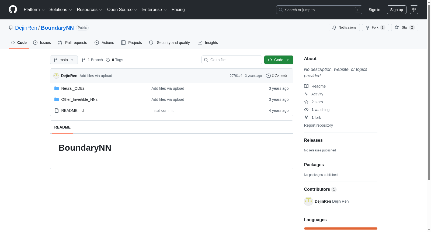Click the Go to file search field

(232, 60)
